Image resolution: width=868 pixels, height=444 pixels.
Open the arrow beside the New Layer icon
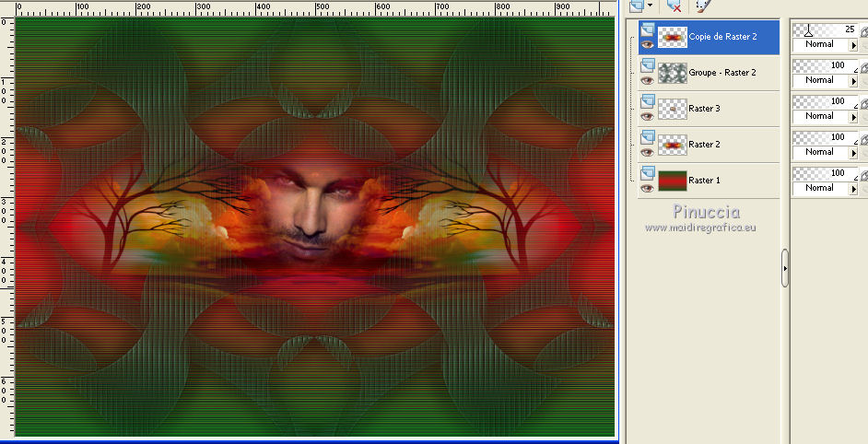650,6
